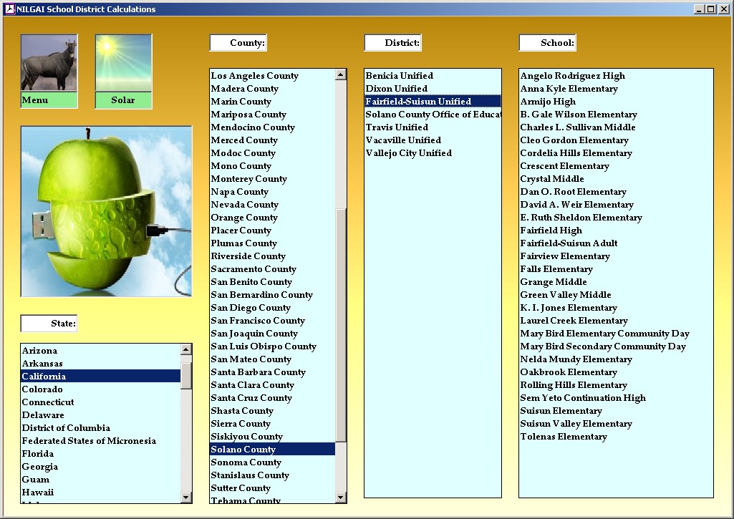
Task: Select Vallejo City Unified district
Action: pyautogui.click(x=409, y=153)
